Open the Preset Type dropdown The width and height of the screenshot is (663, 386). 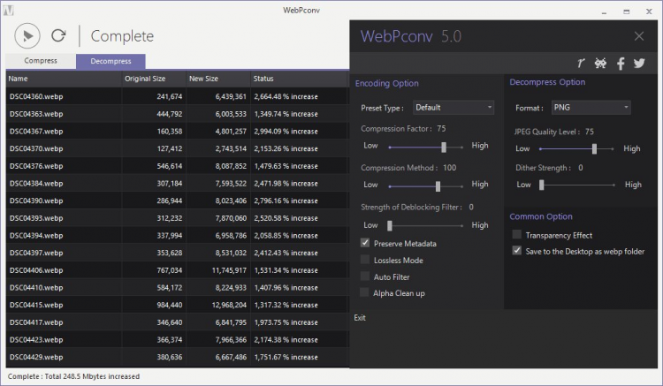pyautogui.click(x=453, y=108)
